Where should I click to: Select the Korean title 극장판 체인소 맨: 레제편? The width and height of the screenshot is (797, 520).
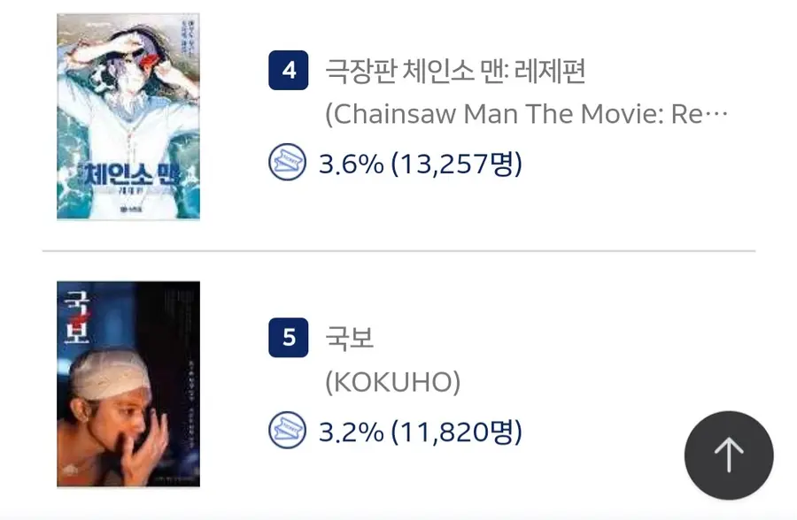click(x=456, y=71)
